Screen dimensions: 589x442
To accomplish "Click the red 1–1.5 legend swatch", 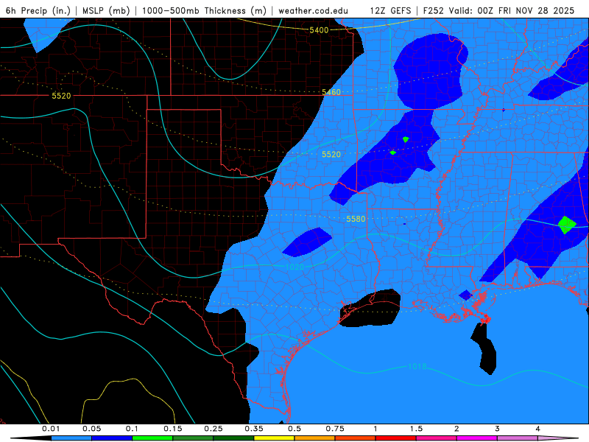I will [396, 438].
